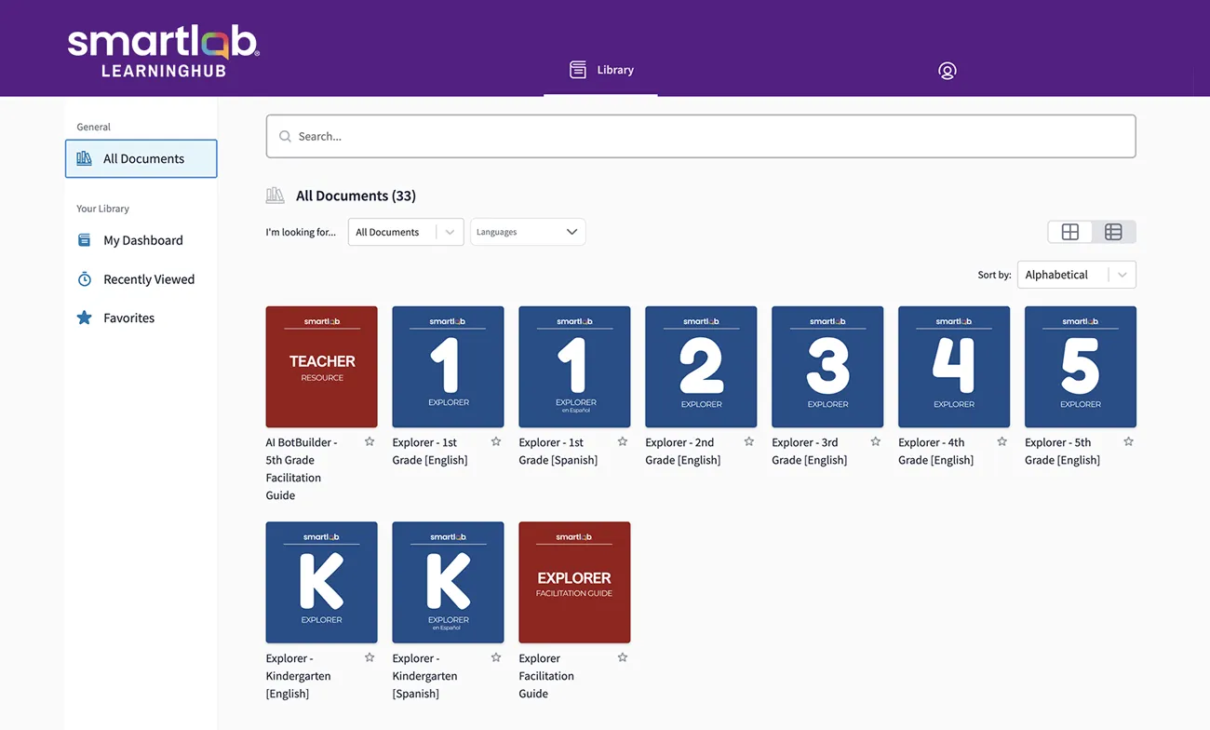Star Explorer - 5th Grade [English]

[1129, 441]
